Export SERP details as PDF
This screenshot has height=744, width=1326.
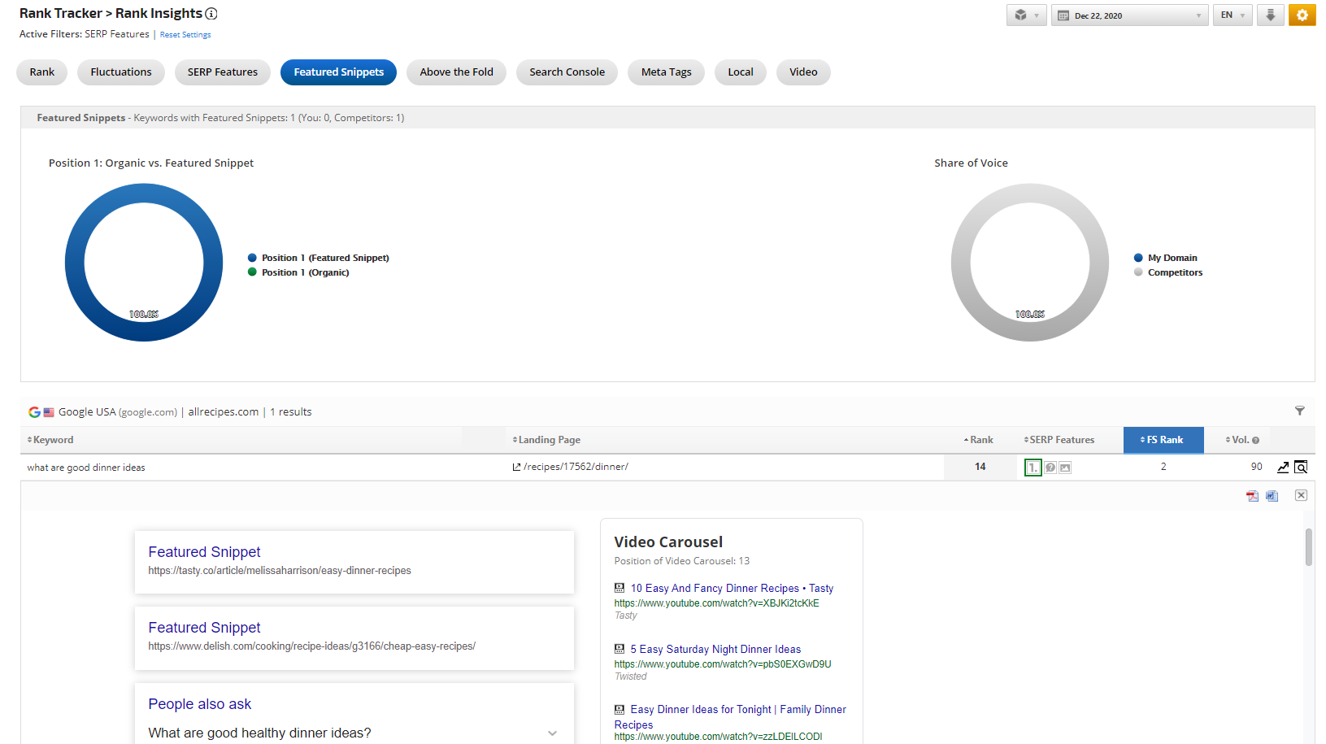coord(1252,496)
